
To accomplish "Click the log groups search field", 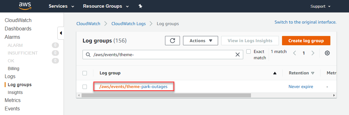I will pos(163,55).
